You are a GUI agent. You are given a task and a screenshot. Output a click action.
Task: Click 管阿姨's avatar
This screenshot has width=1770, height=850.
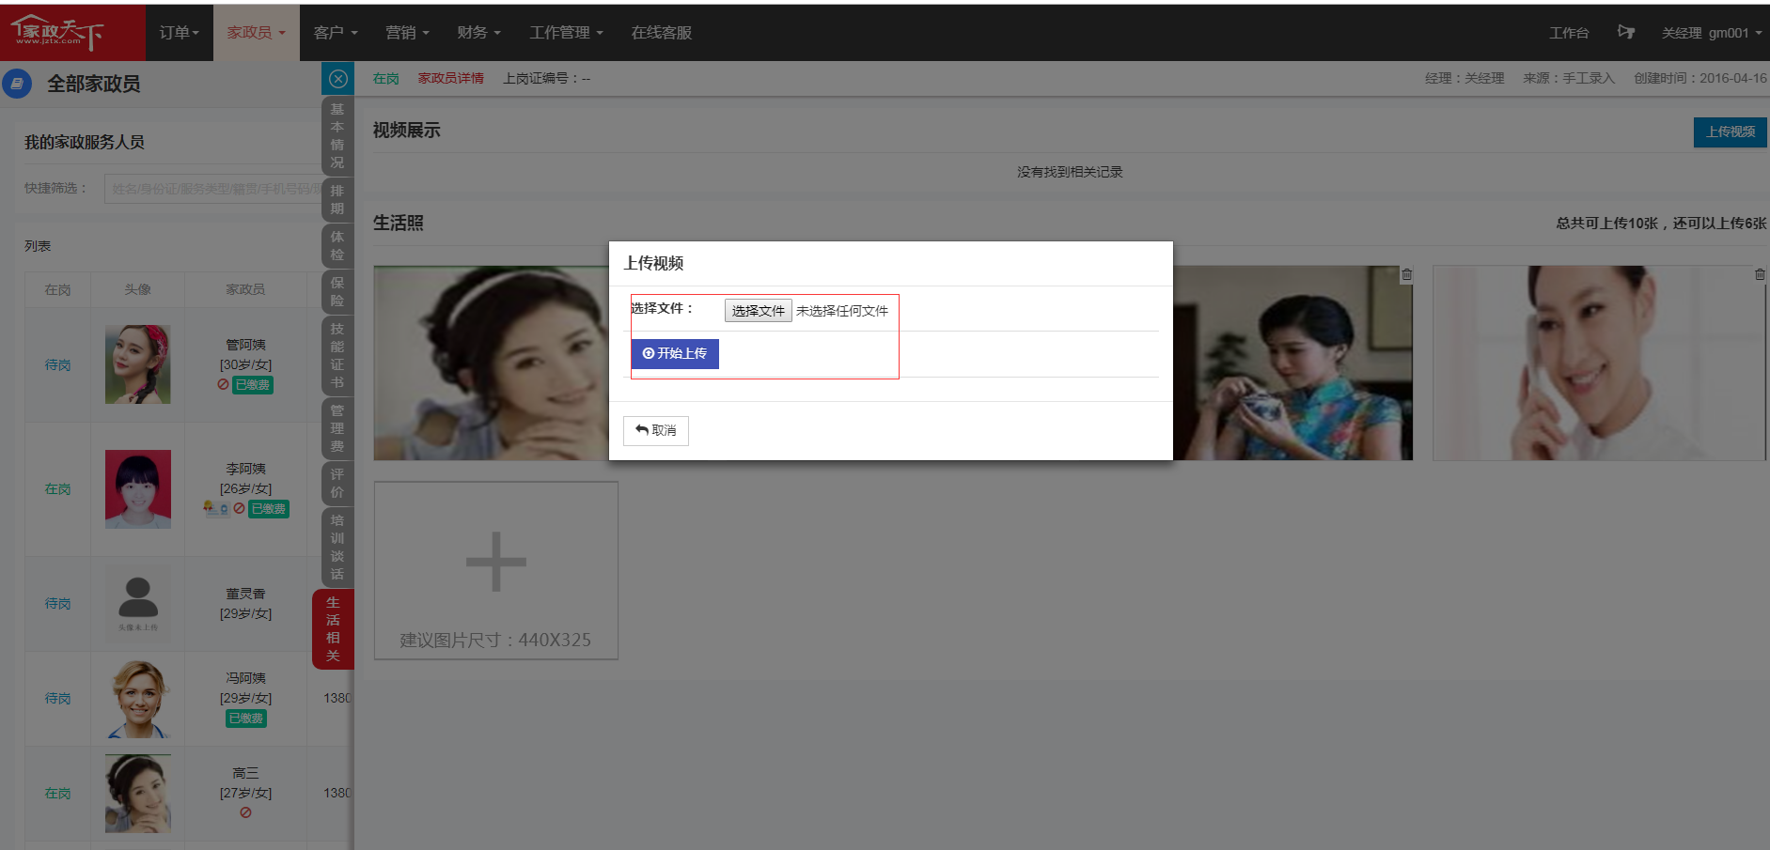138,364
